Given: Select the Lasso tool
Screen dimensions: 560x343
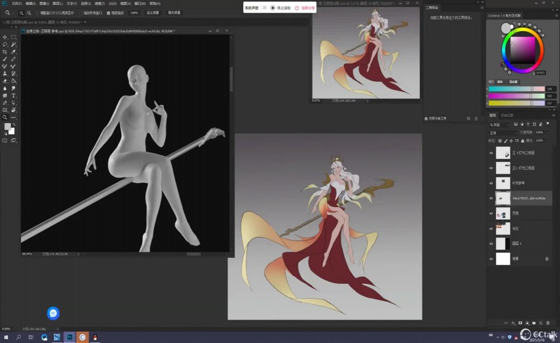Looking at the screenshot, I should [x=5, y=44].
